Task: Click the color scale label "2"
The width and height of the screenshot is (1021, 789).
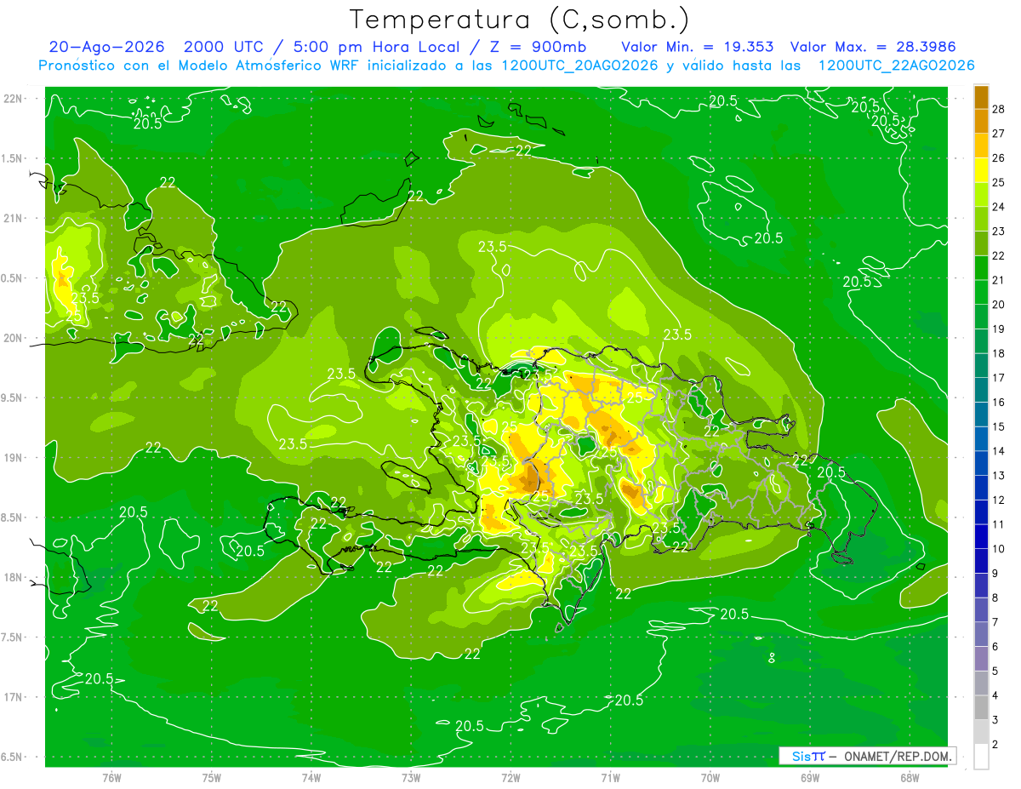Action: (x=996, y=744)
